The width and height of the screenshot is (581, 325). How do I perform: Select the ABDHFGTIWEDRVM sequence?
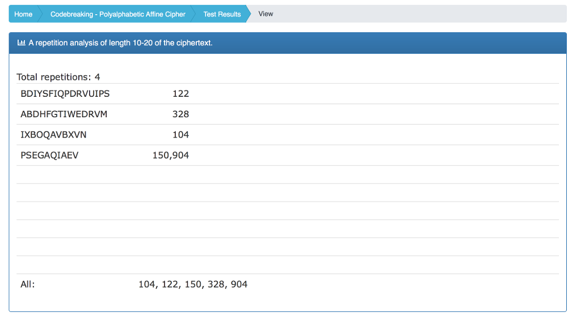point(64,114)
